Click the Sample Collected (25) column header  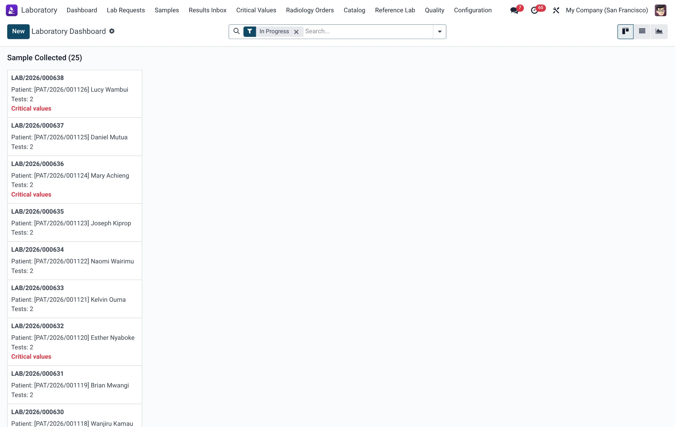tap(44, 58)
